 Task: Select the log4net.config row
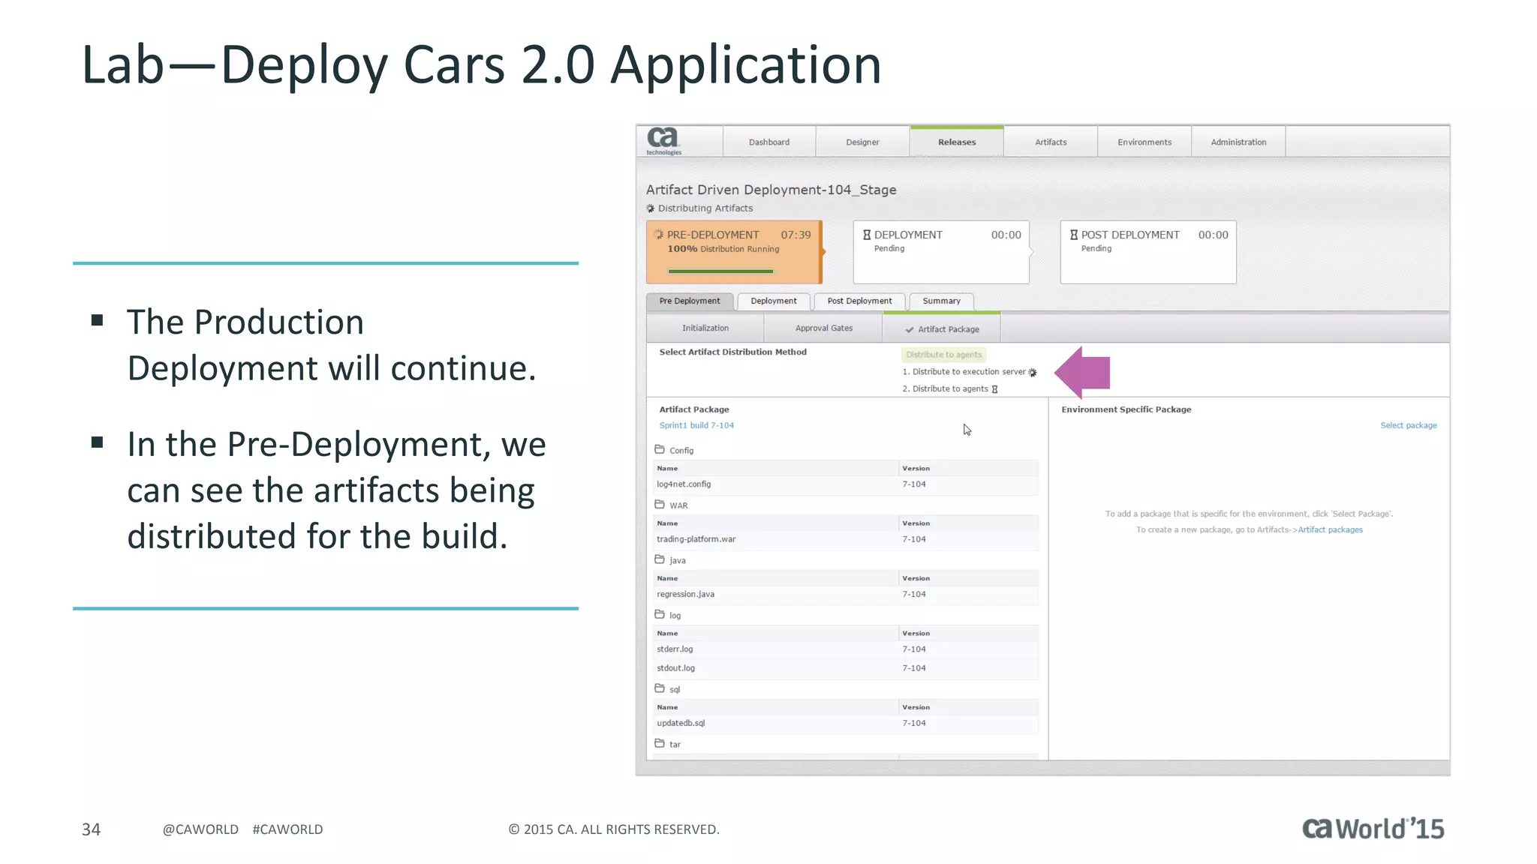[846, 484]
